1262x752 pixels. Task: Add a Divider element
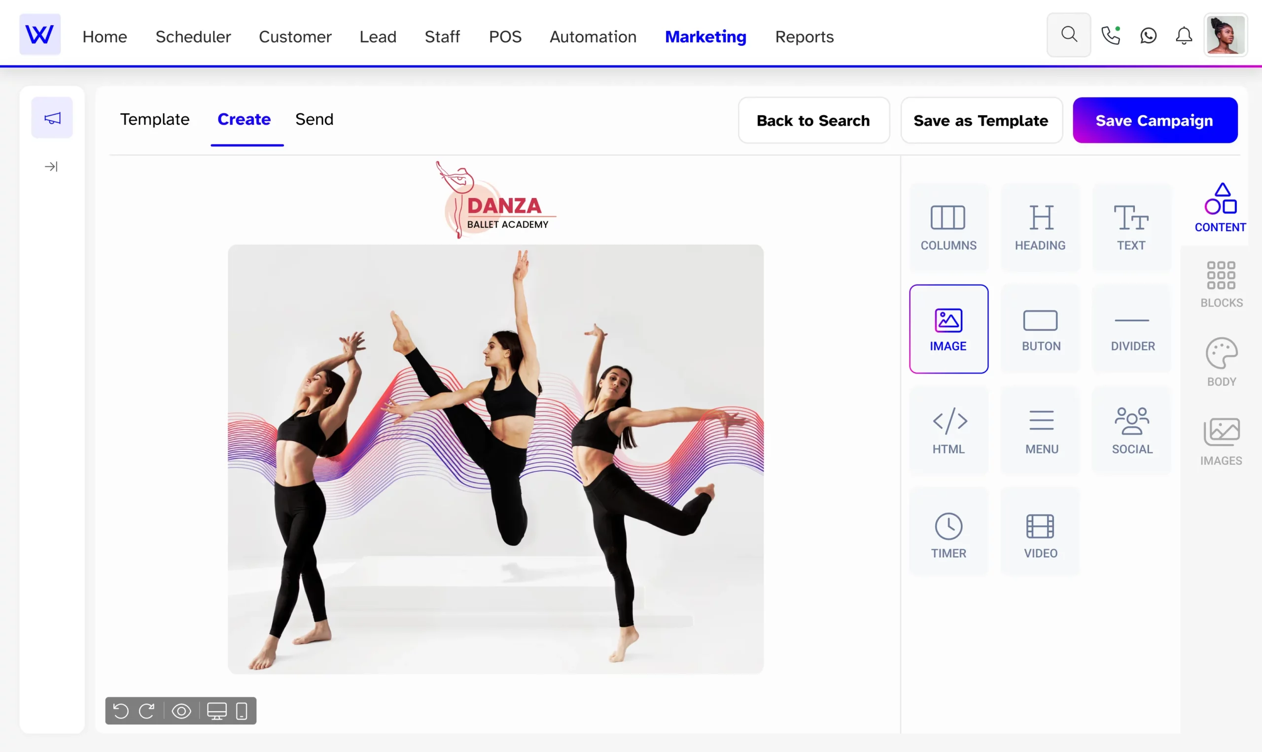pyautogui.click(x=1132, y=328)
